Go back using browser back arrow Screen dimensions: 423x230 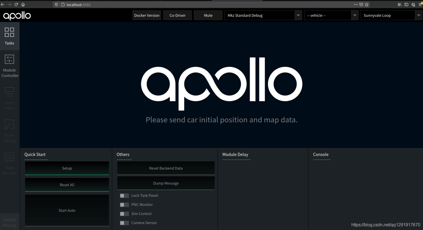click(x=3, y=5)
